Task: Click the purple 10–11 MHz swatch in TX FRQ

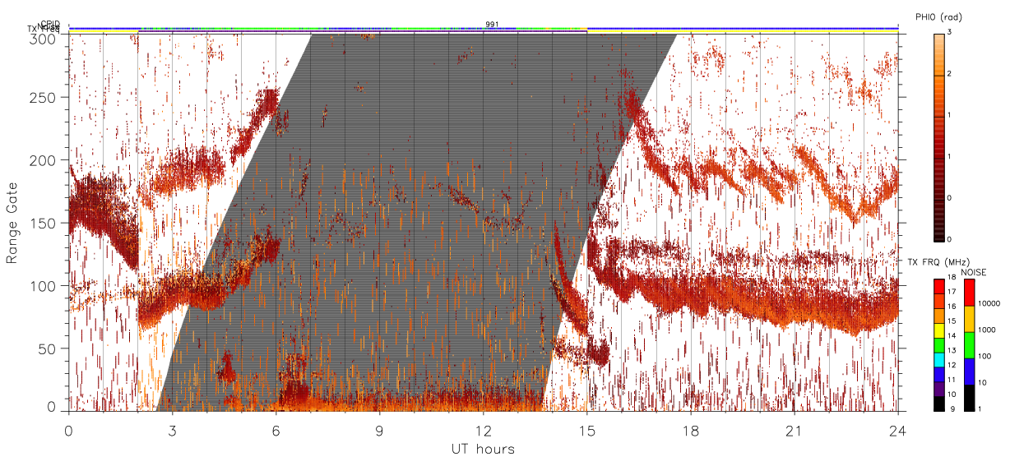Action: [939, 389]
